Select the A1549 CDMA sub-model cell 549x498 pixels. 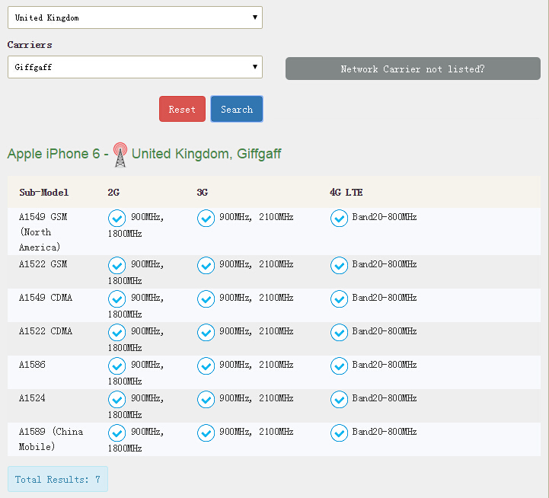46,298
